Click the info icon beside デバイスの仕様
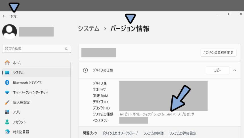This screenshot has height=138, width=244. 85,70
